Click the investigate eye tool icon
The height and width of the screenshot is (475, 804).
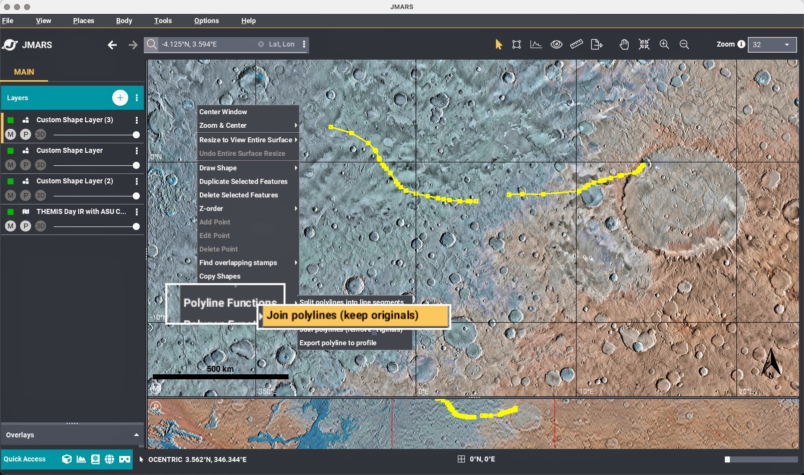(556, 45)
